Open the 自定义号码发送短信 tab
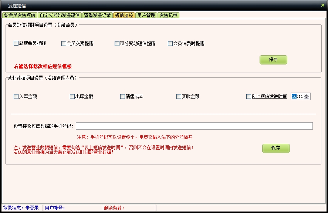 coord(60,15)
